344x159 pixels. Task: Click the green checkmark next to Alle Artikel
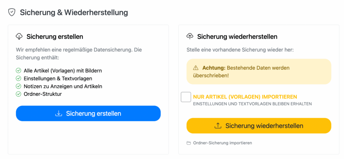[18, 71]
